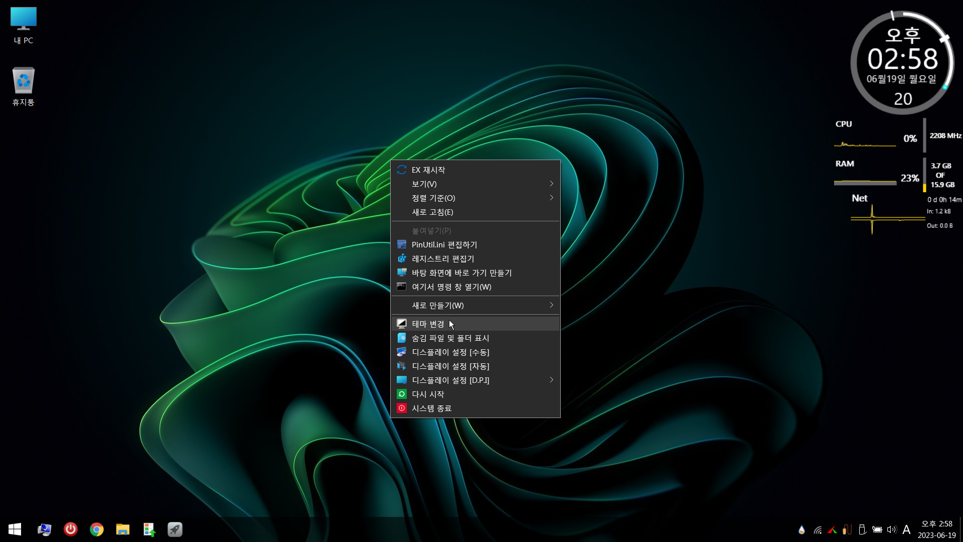This screenshot has width=963, height=542.
Task: Click the CPU usage graph widget
Action: click(865, 144)
